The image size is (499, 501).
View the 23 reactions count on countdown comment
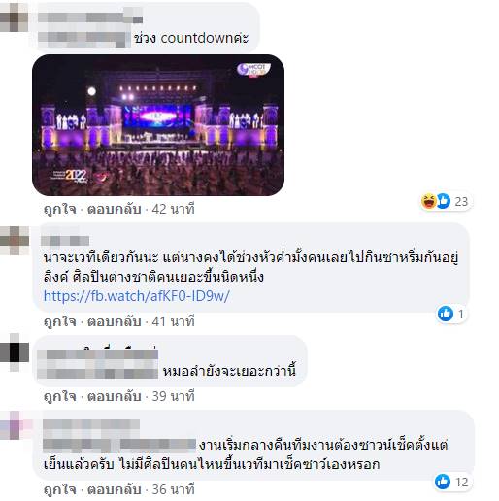[461, 201]
